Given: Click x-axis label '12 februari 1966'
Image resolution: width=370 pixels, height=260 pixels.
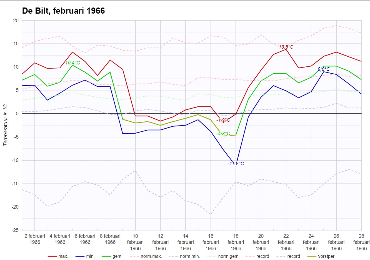Looking at the screenshot, I should pyautogui.click(x=161, y=242).
